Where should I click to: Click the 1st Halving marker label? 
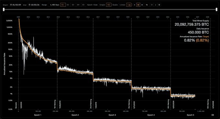pyautogui.click(x=55, y=104)
